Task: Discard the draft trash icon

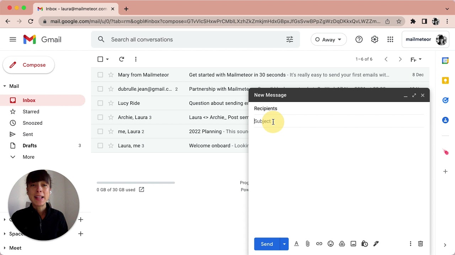Action: point(421,244)
